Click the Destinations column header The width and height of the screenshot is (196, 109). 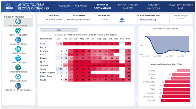point(46,39)
